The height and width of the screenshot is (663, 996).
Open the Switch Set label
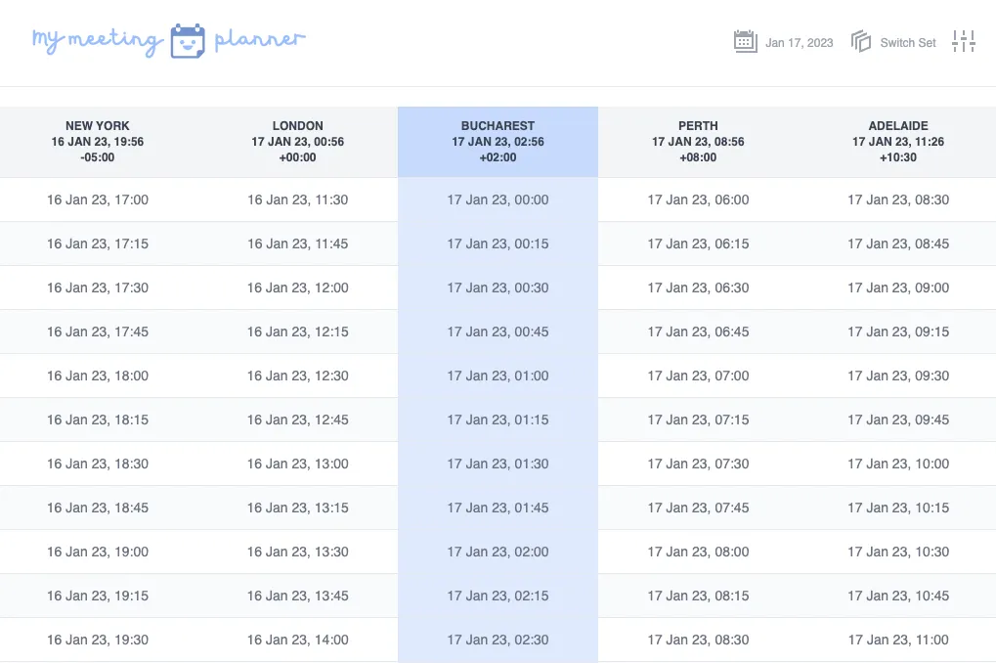(908, 43)
